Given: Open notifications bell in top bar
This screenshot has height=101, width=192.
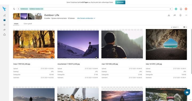Looking at the screenshot, I should click(181, 9).
